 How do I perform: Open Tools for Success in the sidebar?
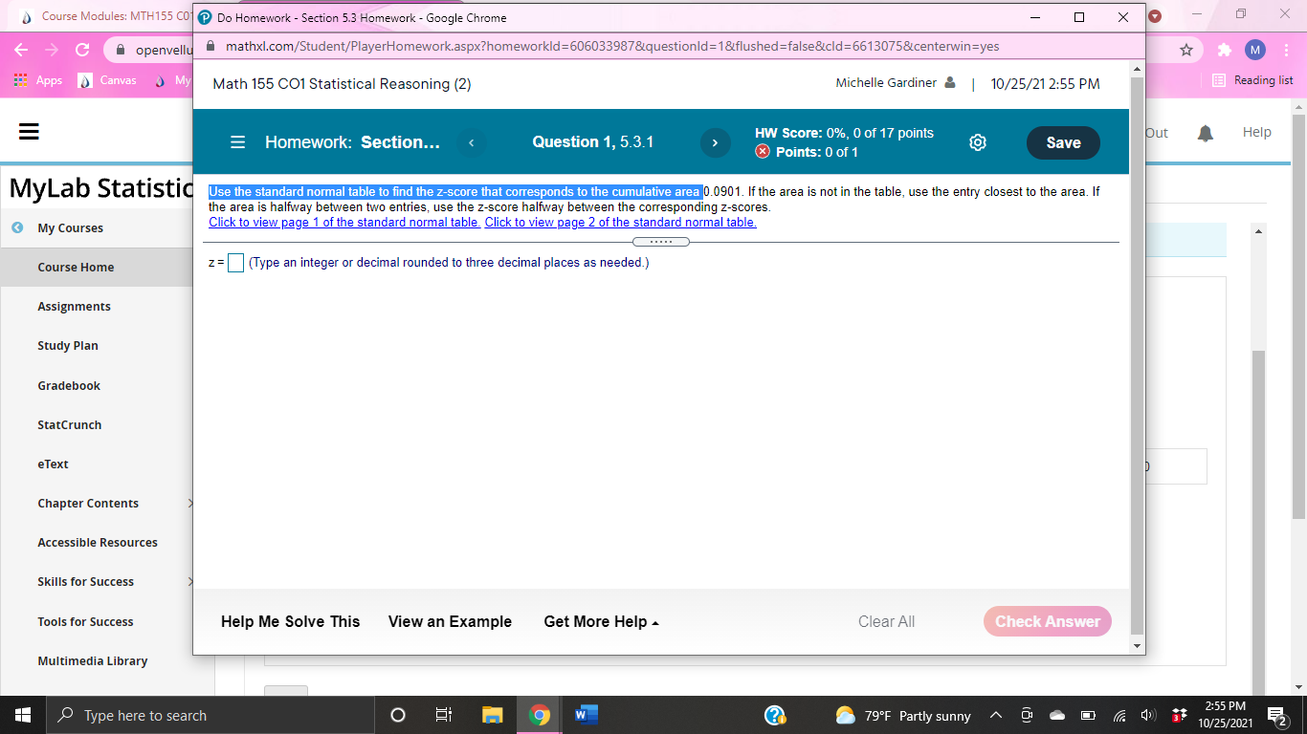[x=85, y=621]
